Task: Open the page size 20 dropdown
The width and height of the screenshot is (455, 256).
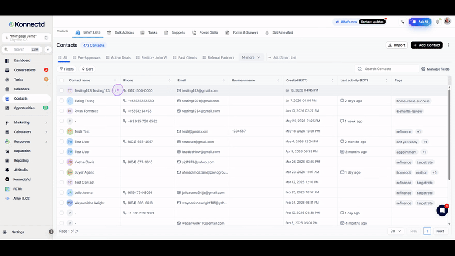Action: (x=396, y=232)
